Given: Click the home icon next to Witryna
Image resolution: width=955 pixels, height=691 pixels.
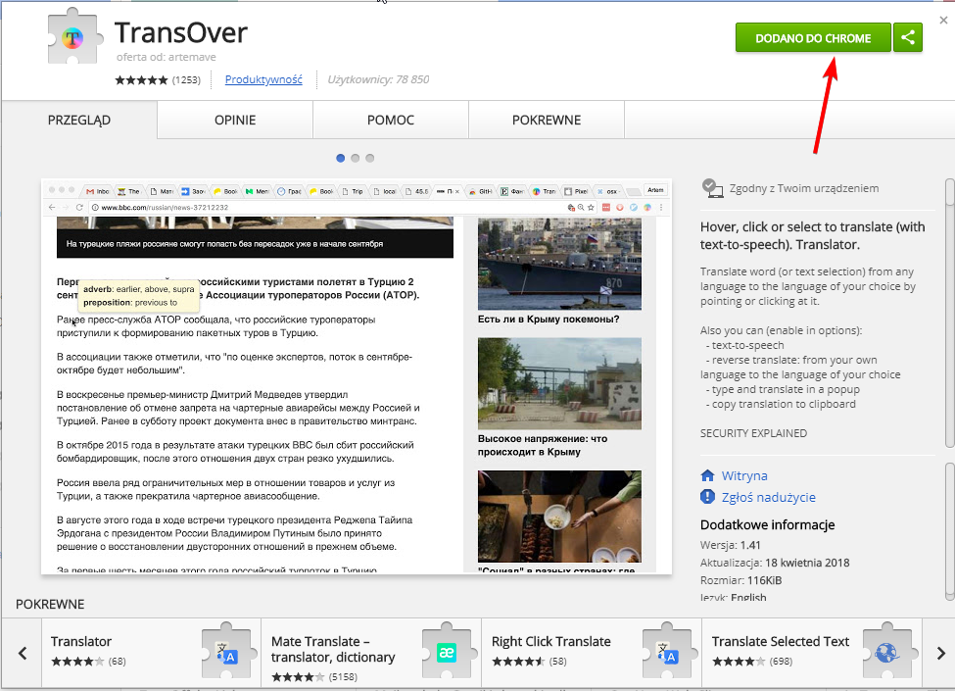Looking at the screenshot, I should pos(707,475).
